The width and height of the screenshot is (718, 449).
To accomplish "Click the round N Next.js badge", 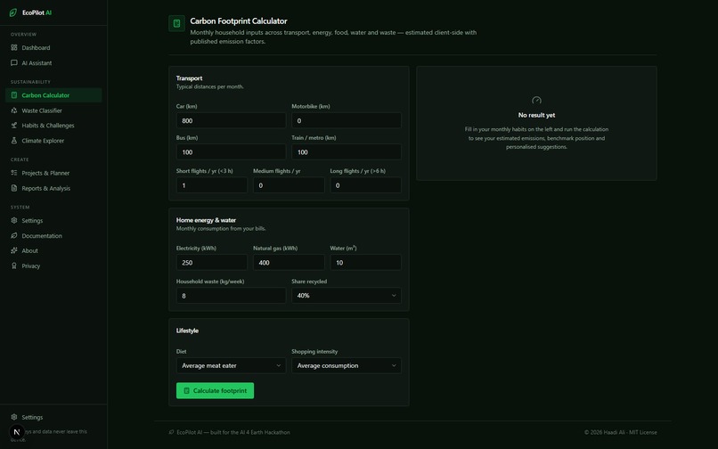I will click(17, 431).
